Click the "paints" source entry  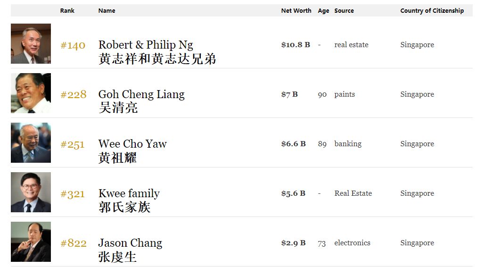[x=345, y=94]
